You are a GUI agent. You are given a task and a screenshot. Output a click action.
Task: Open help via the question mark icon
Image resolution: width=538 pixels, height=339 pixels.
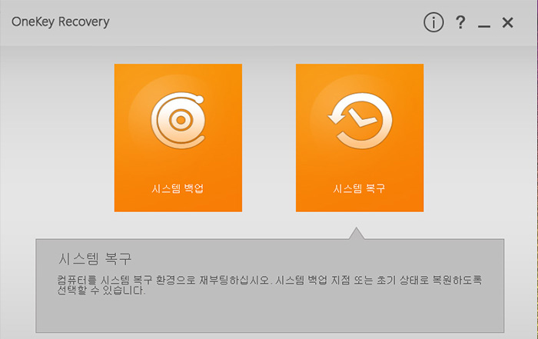coord(460,22)
